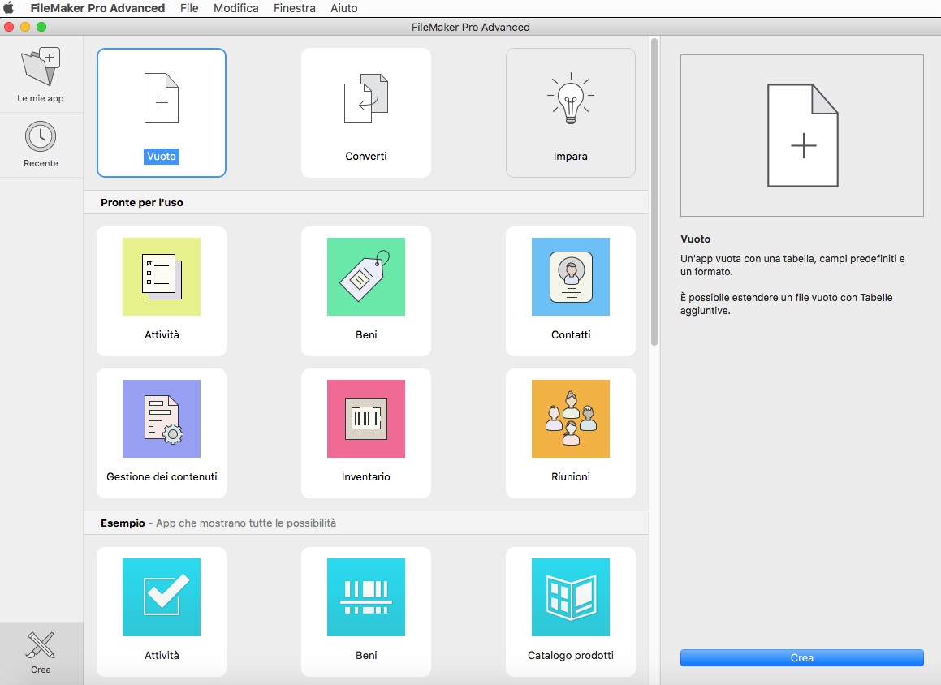Click the Esempio section heading
The width and height of the screenshot is (941, 685).
click(123, 523)
